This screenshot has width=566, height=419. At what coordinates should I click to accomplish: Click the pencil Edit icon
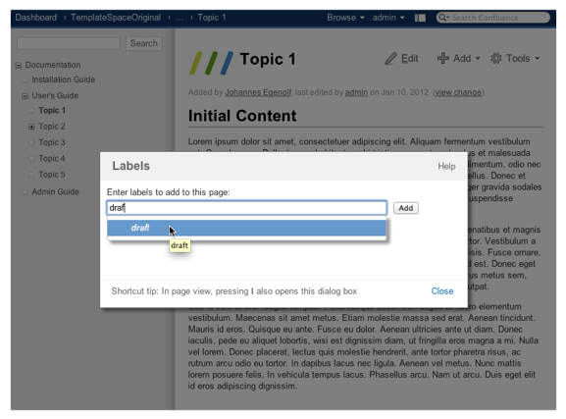pos(390,59)
